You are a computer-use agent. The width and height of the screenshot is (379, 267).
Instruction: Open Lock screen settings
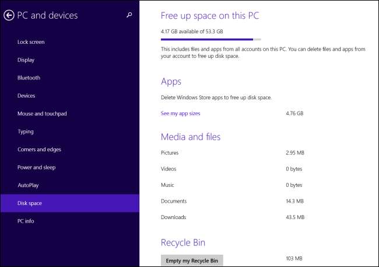tap(31, 42)
